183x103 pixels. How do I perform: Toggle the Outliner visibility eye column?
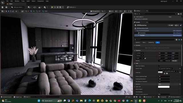click(x=135, y=17)
